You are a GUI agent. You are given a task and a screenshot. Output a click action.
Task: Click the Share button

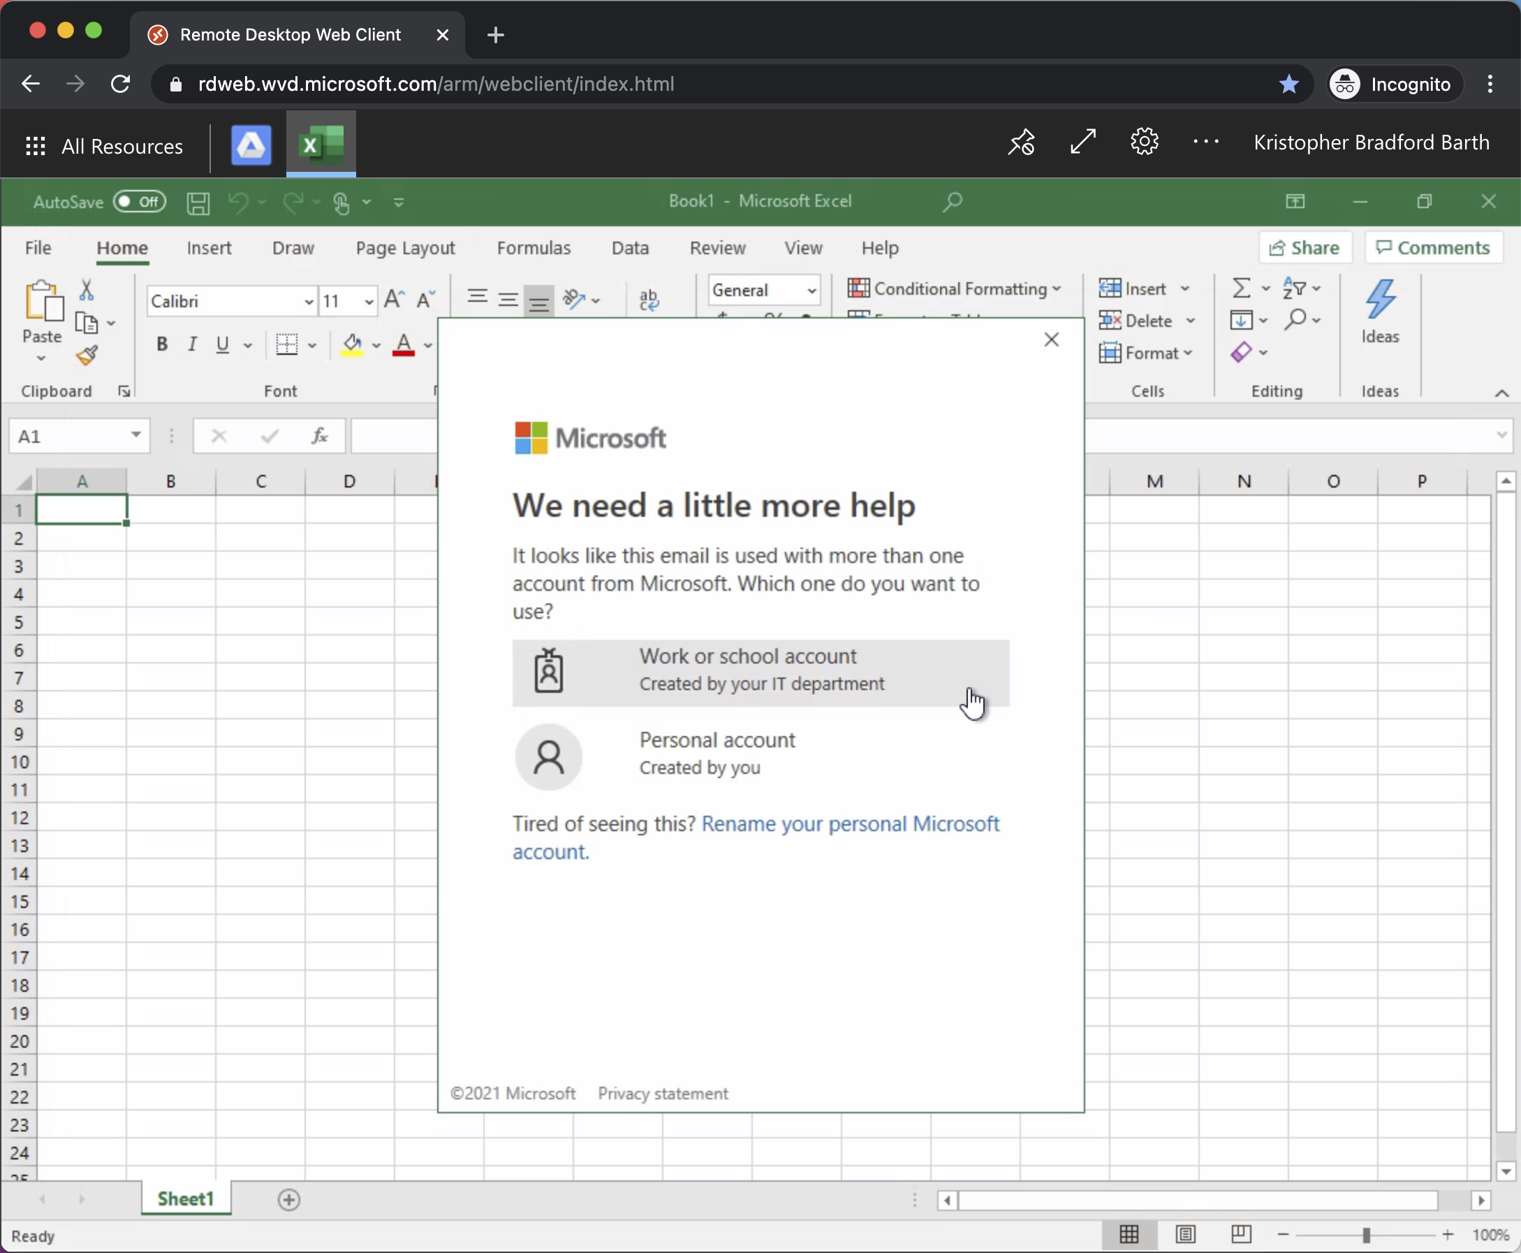(1305, 247)
